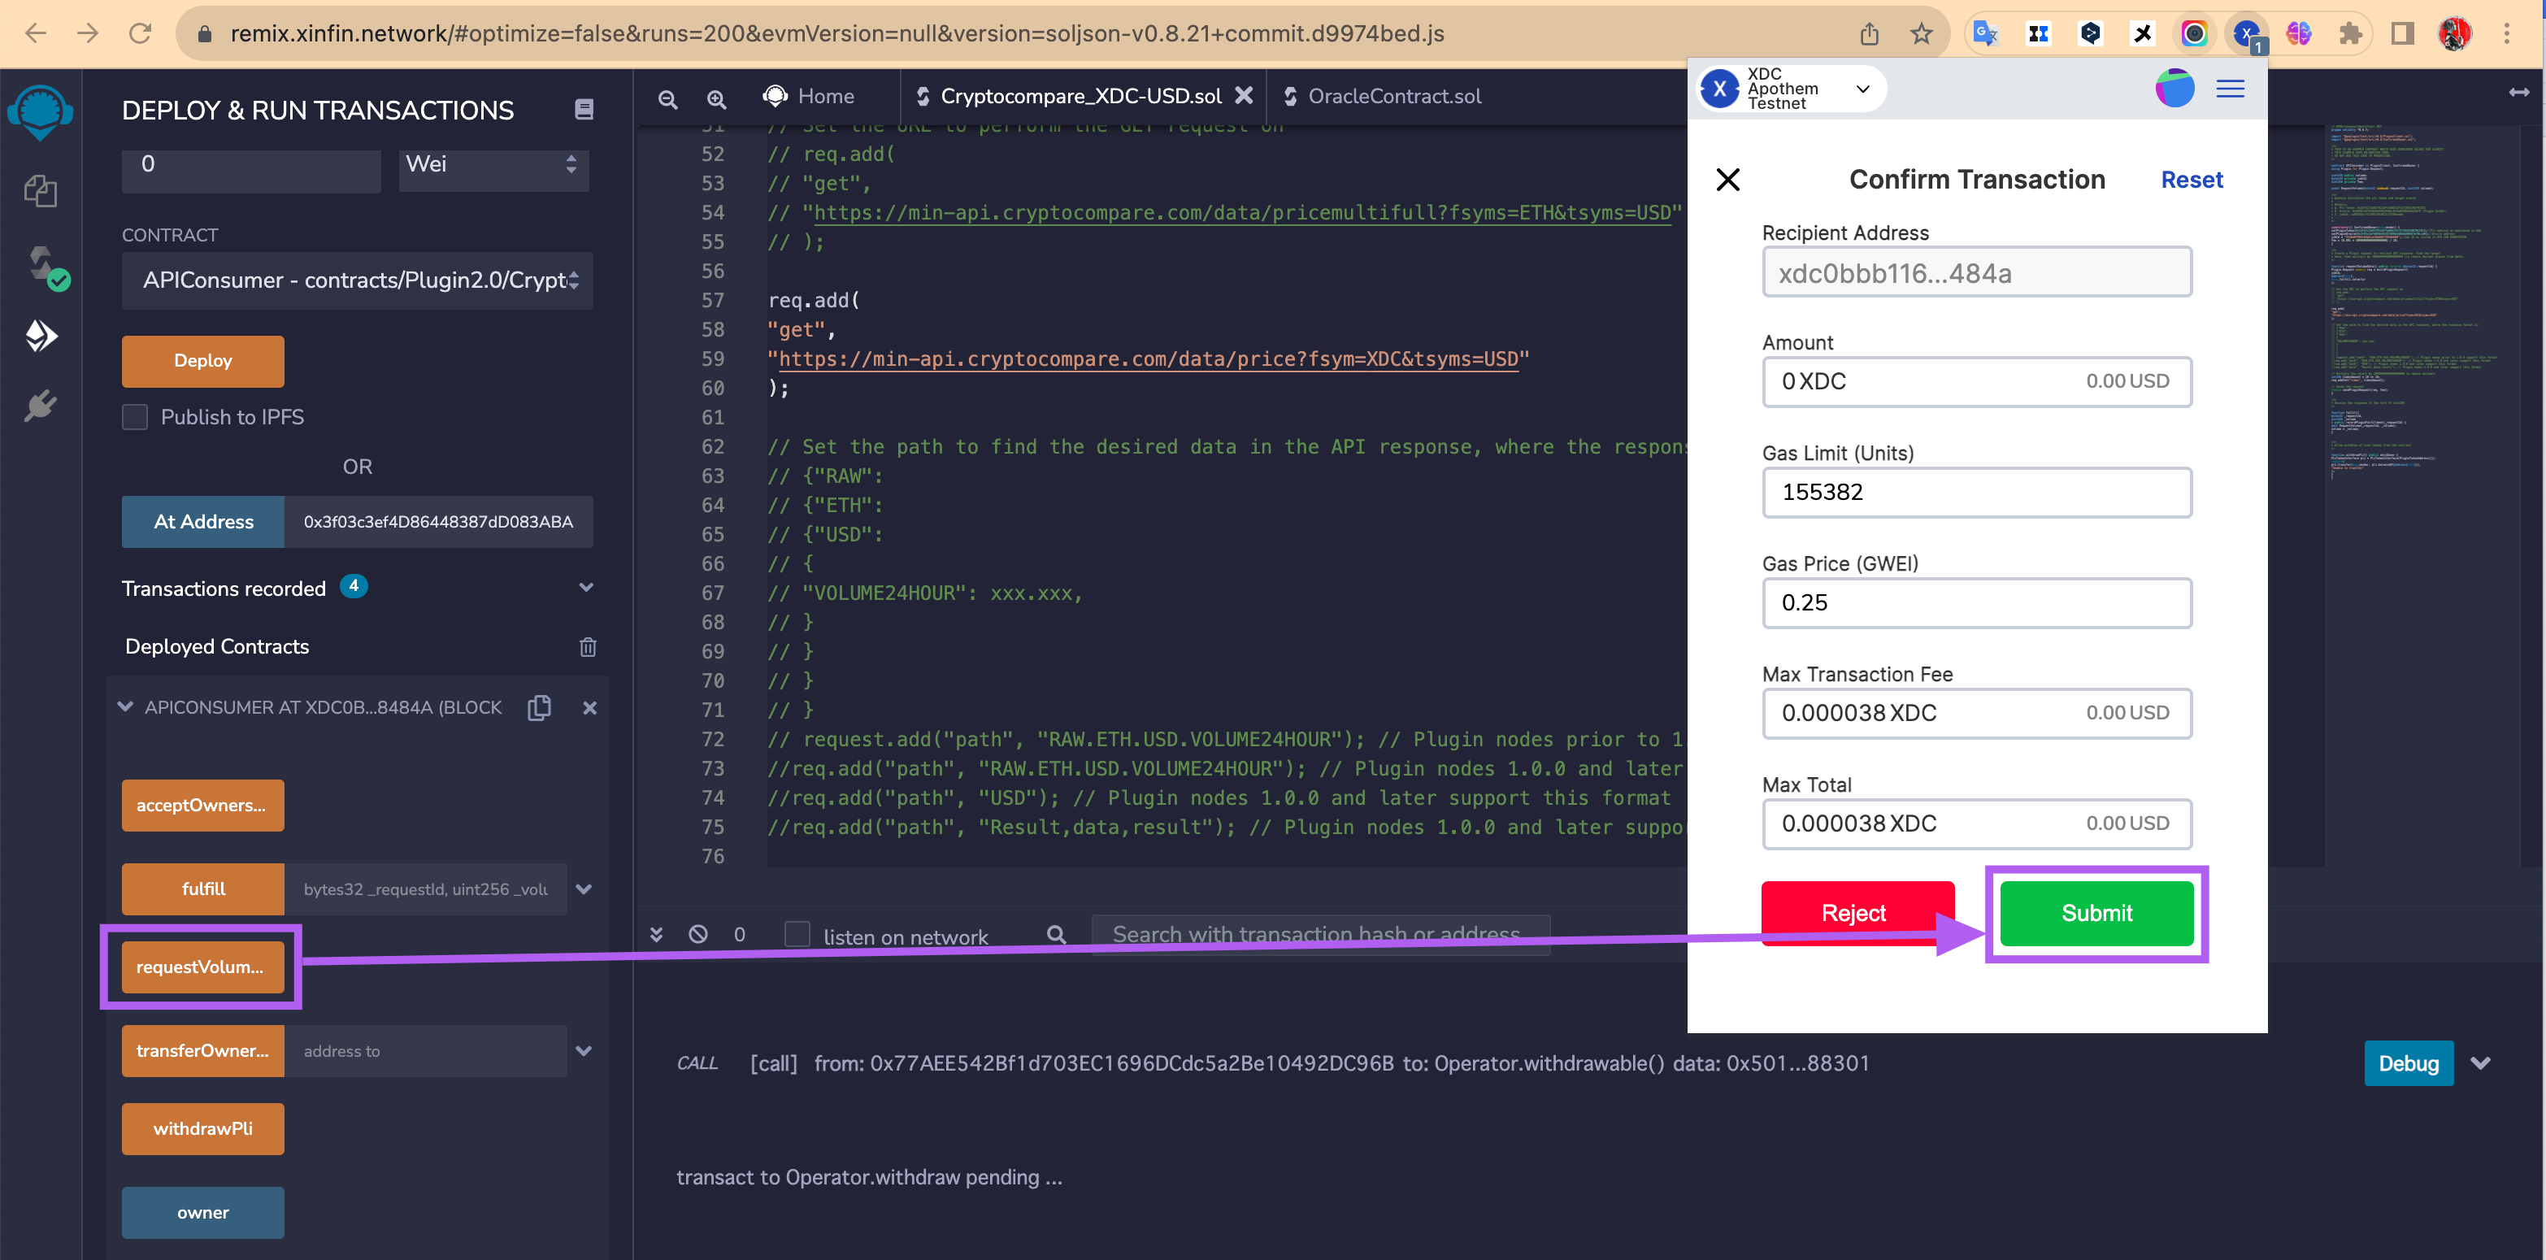Expand the fulfill function parameters chevron
The height and width of the screenshot is (1260, 2546).
[x=583, y=889]
